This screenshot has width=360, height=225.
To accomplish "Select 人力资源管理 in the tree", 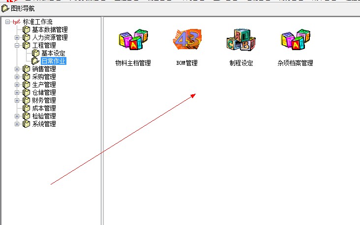I will tap(50, 37).
